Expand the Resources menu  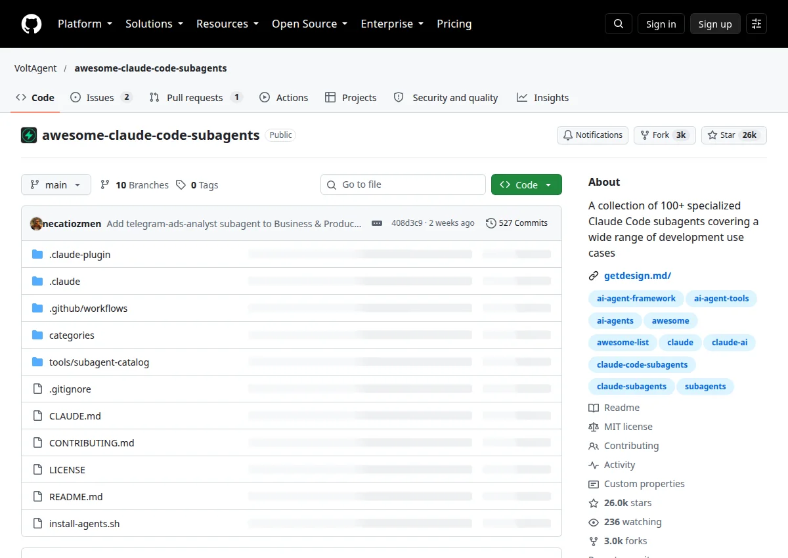click(227, 24)
